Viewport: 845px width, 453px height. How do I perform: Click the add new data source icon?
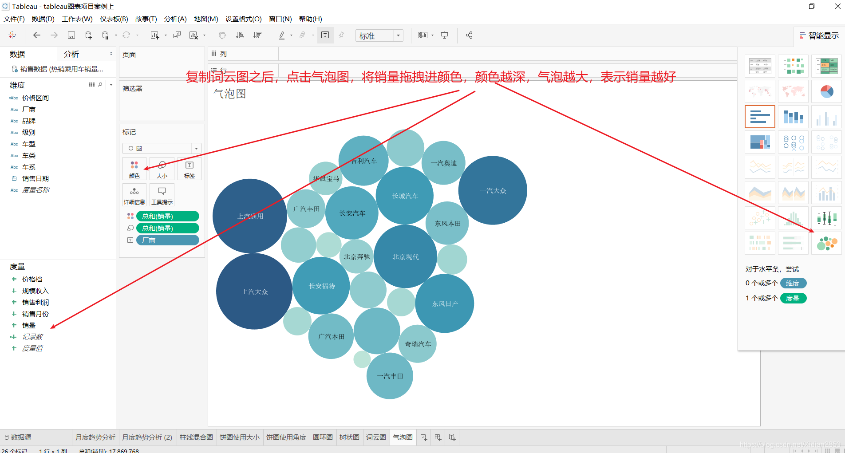point(88,35)
